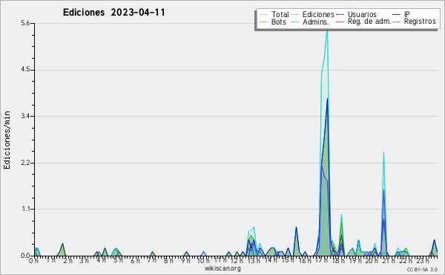Image resolution: width=445 pixels, height=275 pixels.
Task: Click the '10 h' x-axis label
Action: tap(203, 260)
